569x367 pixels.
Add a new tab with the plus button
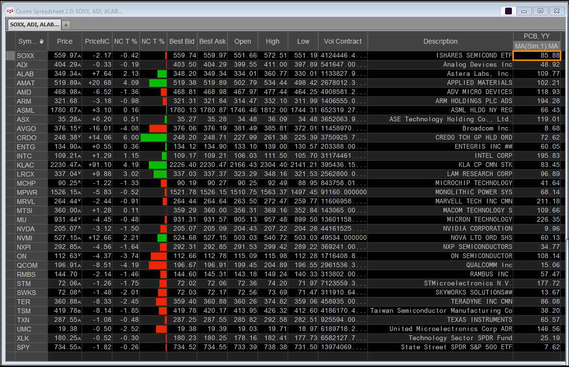(x=66, y=25)
